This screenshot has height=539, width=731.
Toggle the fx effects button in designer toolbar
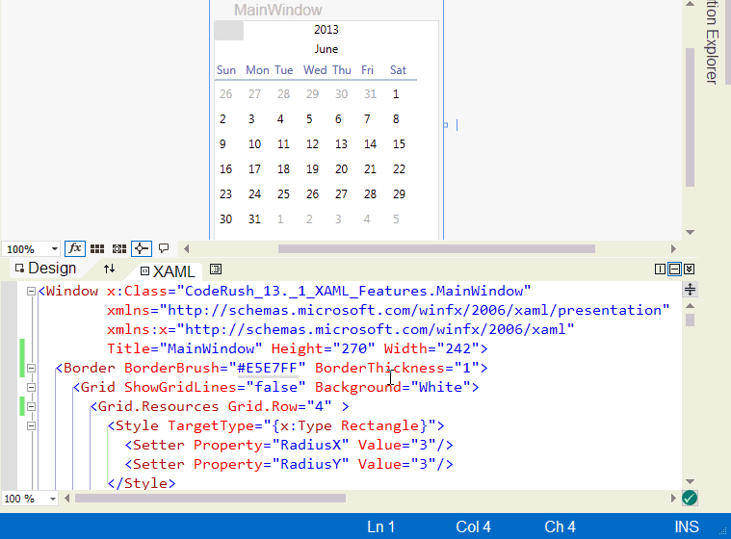point(74,248)
